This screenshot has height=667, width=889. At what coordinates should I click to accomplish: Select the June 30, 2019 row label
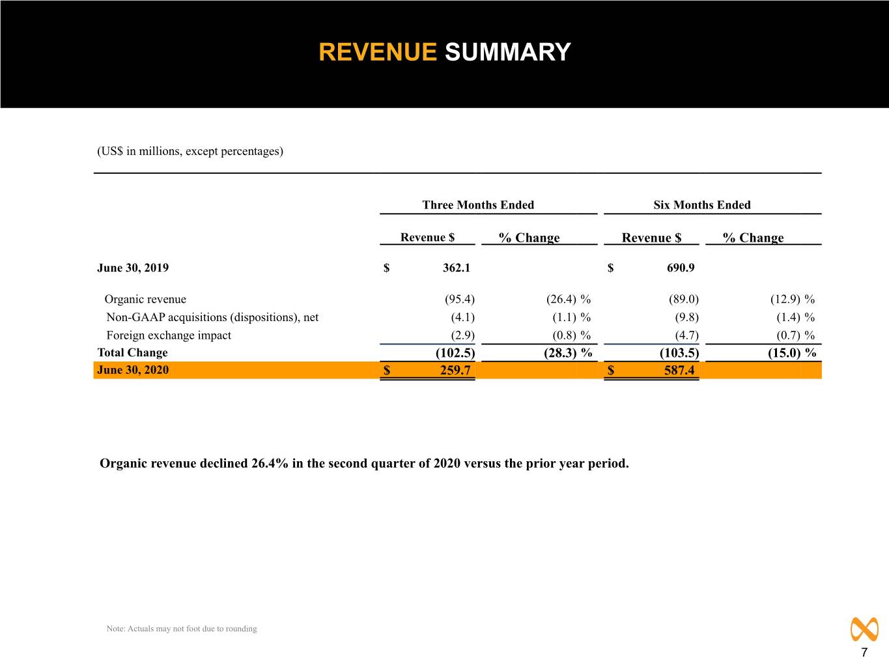pyautogui.click(x=133, y=268)
